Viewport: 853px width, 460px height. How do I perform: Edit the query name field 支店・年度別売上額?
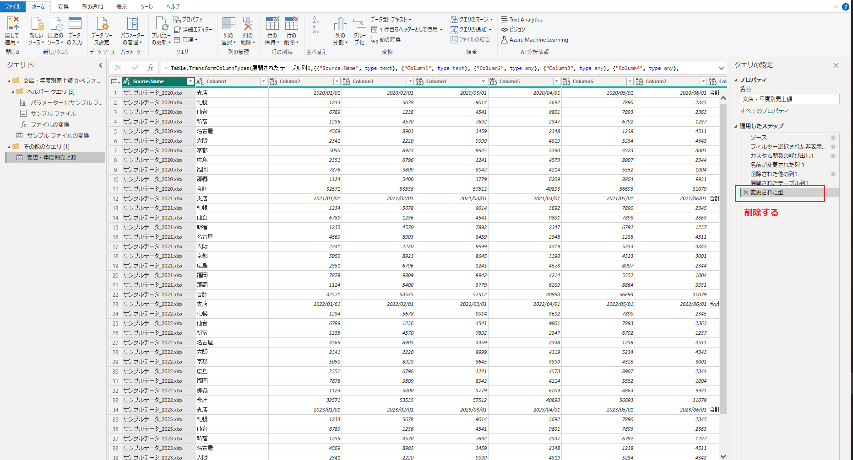coord(789,99)
